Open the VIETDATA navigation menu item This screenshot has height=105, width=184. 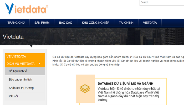pos(150,23)
